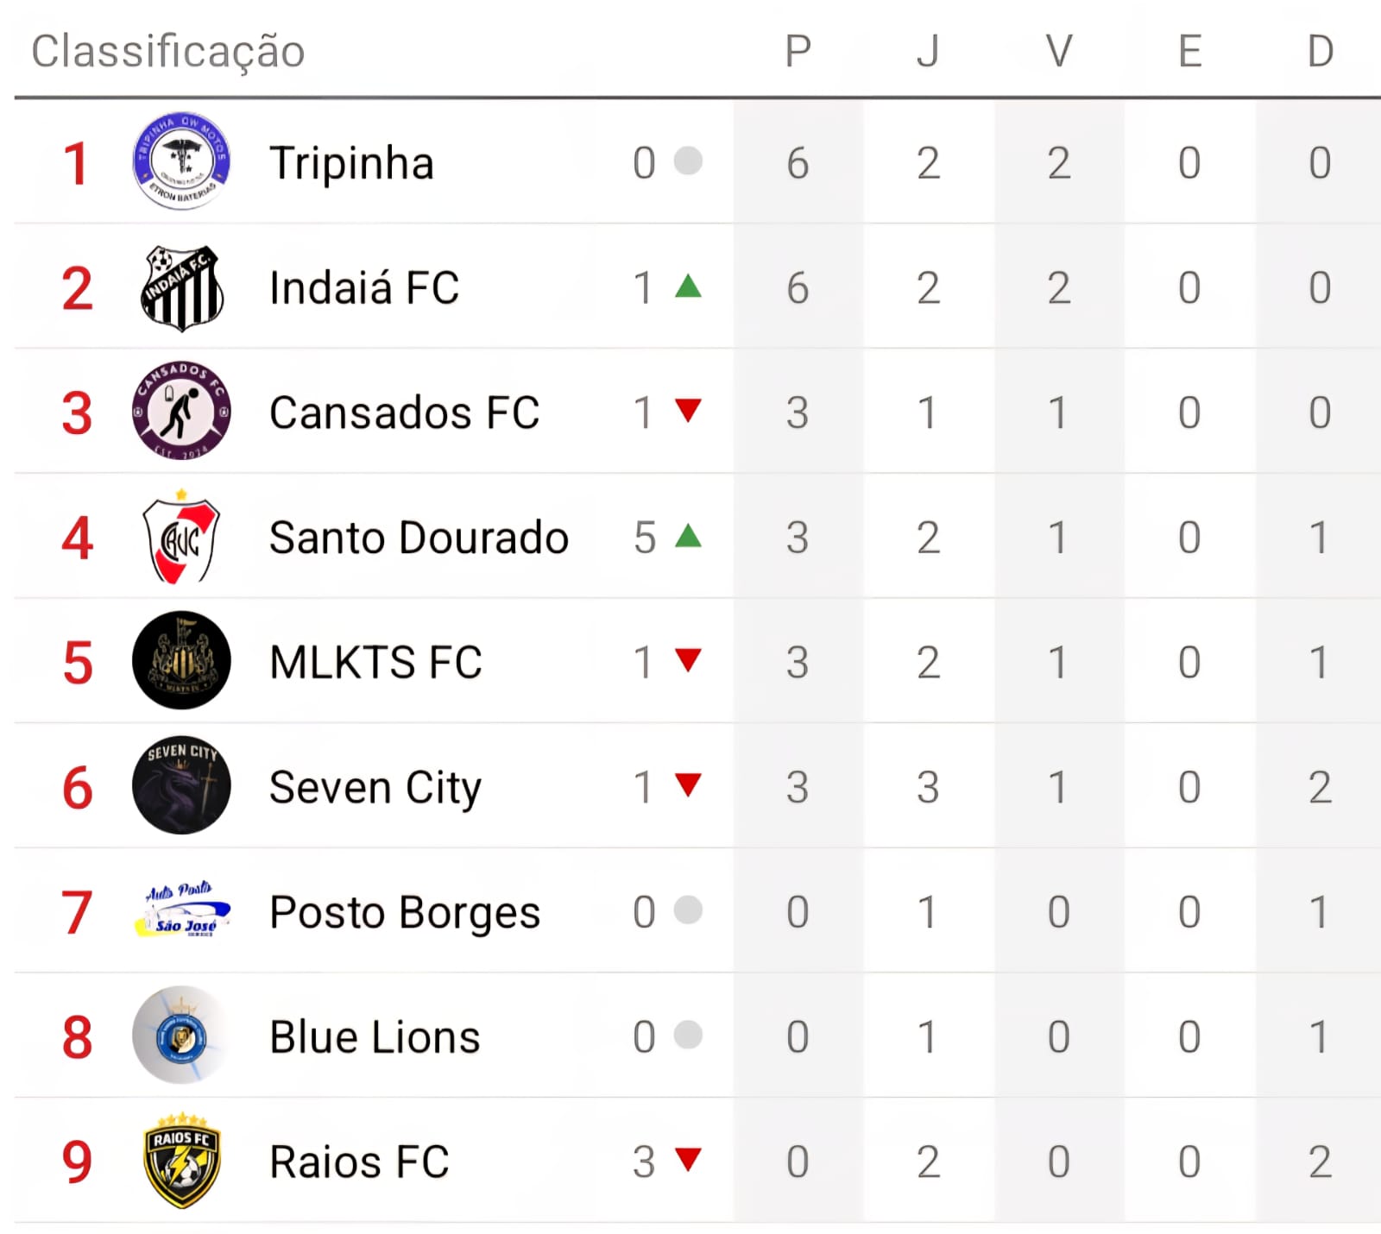Click the Tripinha team crest
This screenshot has width=1381, height=1234.
[x=181, y=161]
